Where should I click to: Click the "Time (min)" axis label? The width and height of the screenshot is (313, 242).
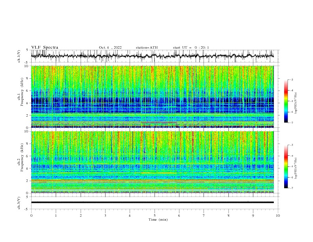pyautogui.click(x=158, y=219)
